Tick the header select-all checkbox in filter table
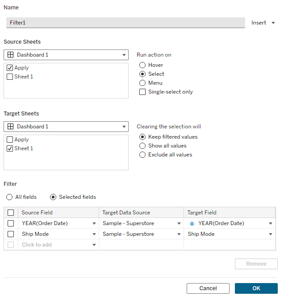 tap(11, 213)
